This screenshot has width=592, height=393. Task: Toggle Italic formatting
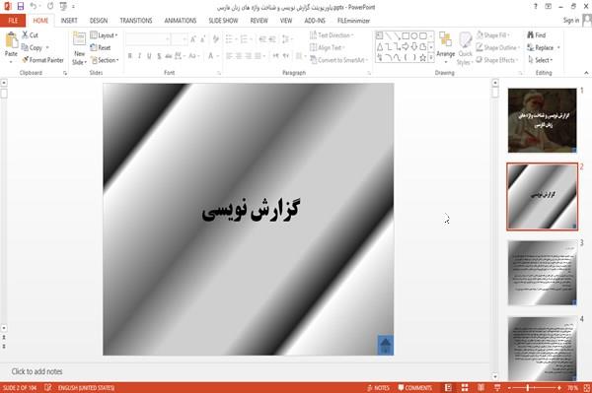pos(140,56)
